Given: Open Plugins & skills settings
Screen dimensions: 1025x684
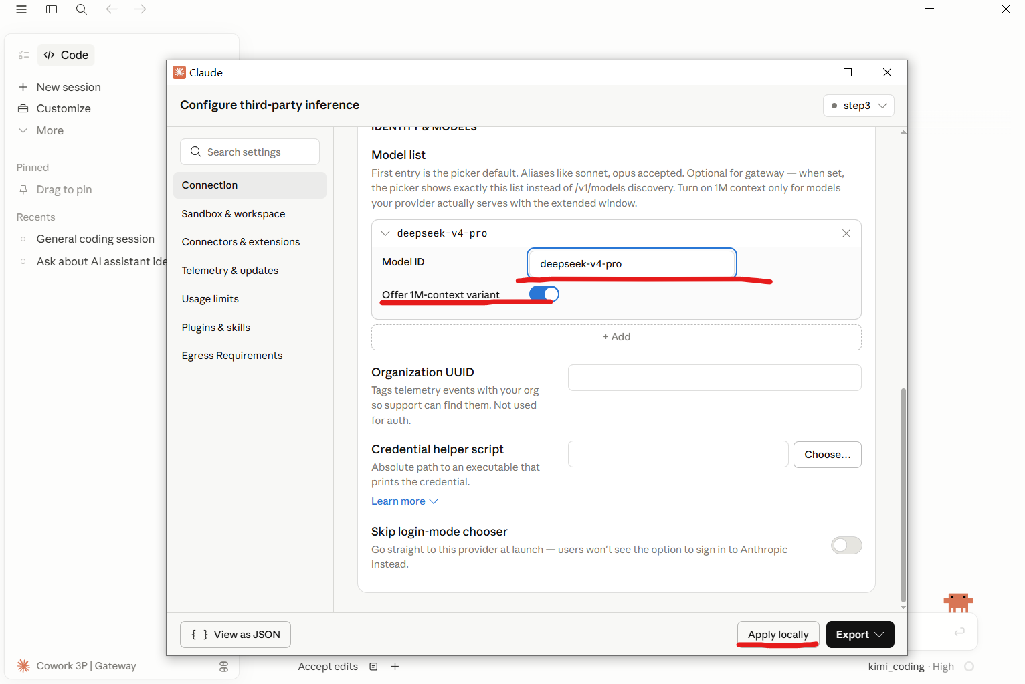Looking at the screenshot, I should coord(216,328).
